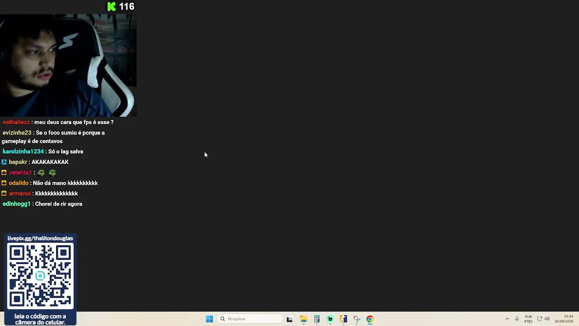This screenshot has width=579, height=326.
Task: Click the viewer count 116
Action: pos(127,6)
